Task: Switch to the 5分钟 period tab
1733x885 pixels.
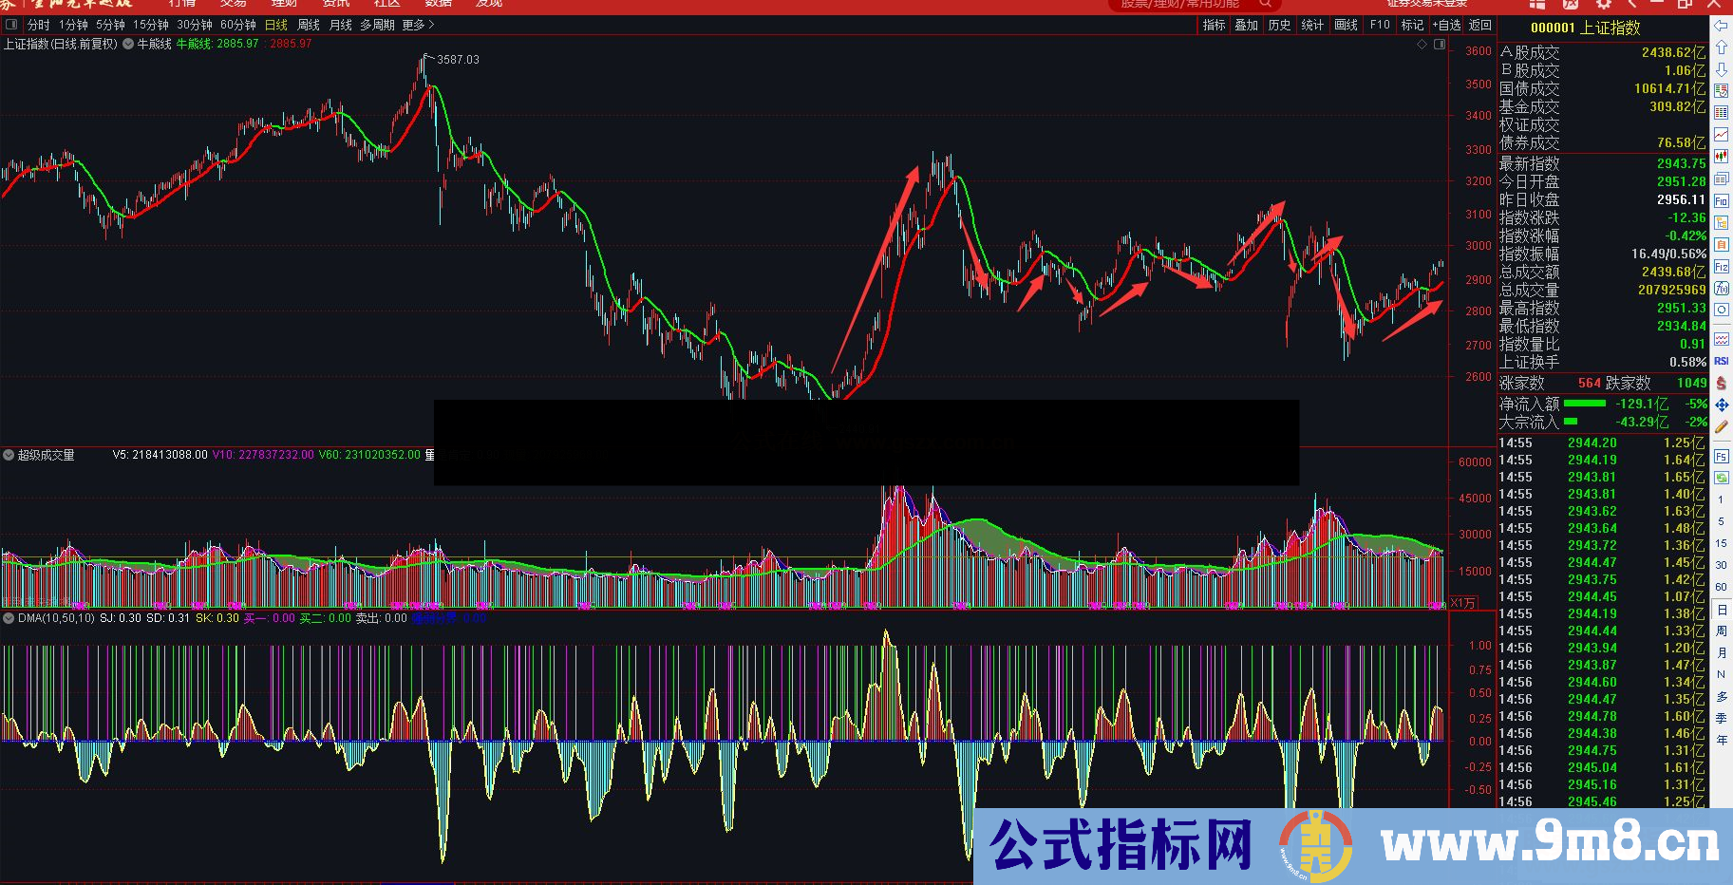Action: tap(110, 26)
